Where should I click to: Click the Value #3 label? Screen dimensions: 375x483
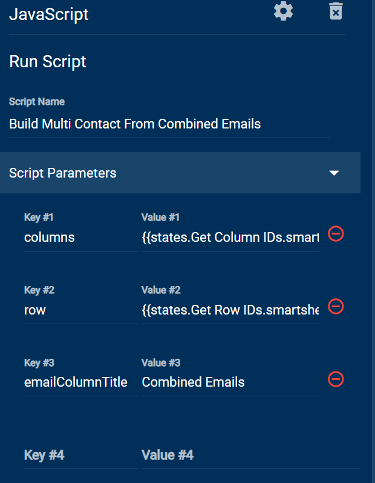coord(161,362)
